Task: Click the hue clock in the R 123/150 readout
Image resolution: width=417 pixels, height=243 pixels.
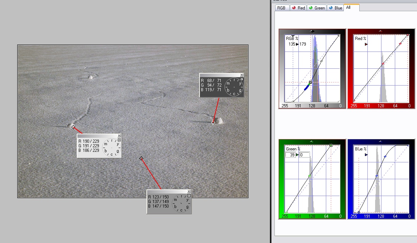Action: pyautogui.click(x=181, y=203)
